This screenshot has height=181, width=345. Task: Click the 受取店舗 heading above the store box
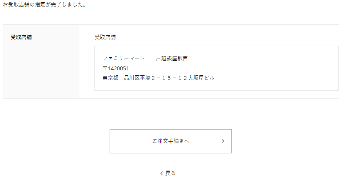coord(105,37)
